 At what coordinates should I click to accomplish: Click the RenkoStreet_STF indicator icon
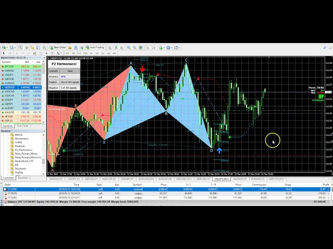[12, 161]
